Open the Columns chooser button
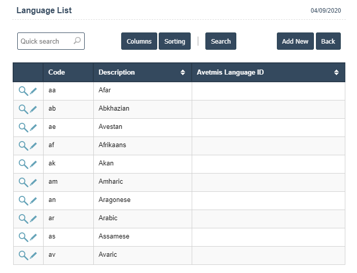The image size is (357, 273). coord(139,42)
